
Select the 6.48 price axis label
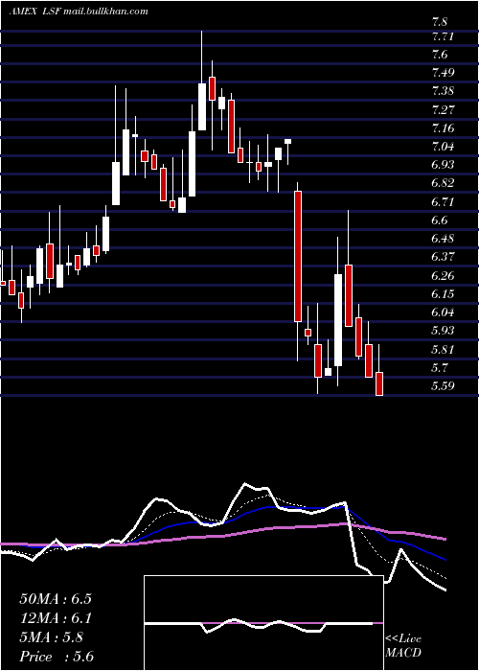coord(444,239)
